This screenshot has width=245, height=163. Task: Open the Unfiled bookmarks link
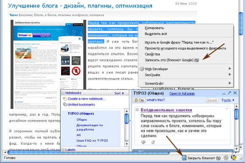pyautogui.click(x=81, y=104)
